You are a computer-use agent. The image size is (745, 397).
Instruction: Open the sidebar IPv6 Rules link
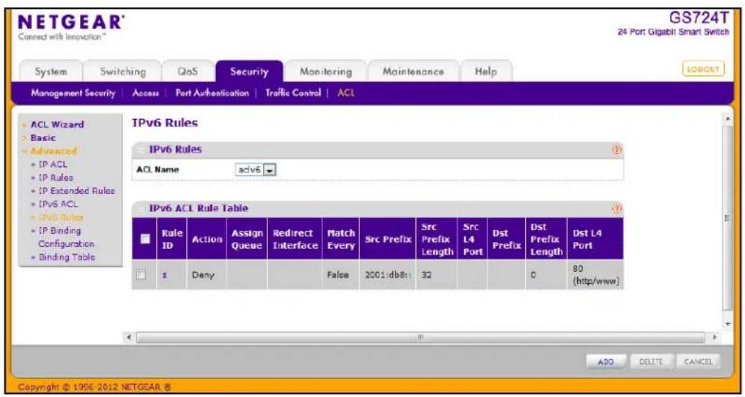point(61,218)
